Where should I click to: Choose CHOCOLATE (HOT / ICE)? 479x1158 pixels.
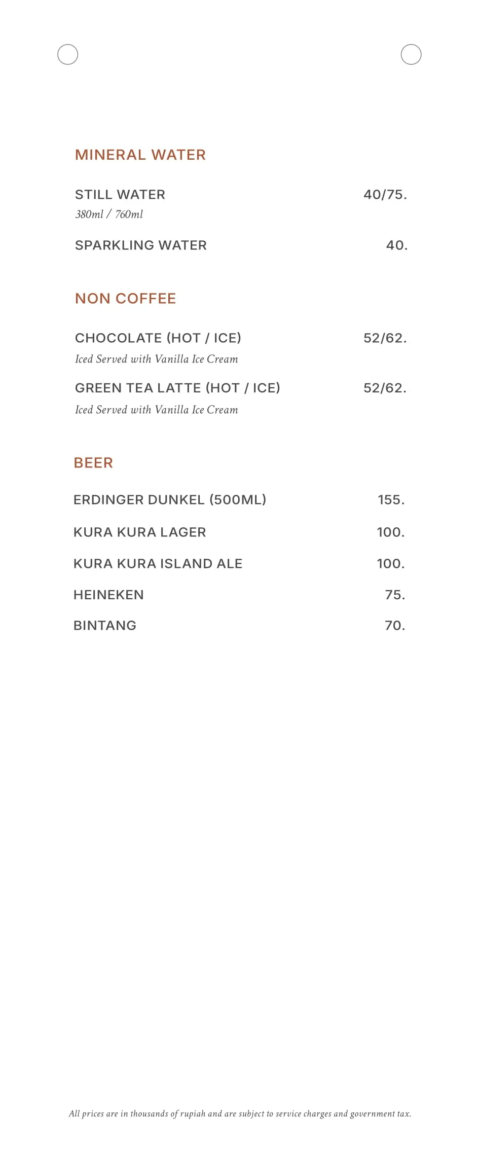(x=158, y=338)
